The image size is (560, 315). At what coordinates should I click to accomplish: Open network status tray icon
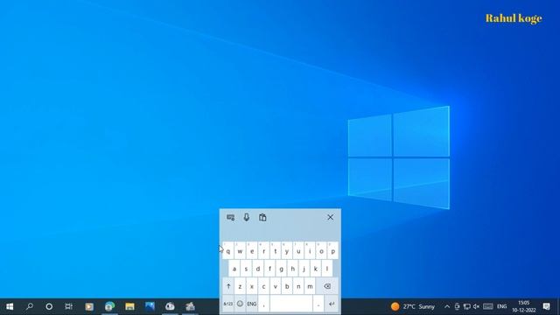466,306
